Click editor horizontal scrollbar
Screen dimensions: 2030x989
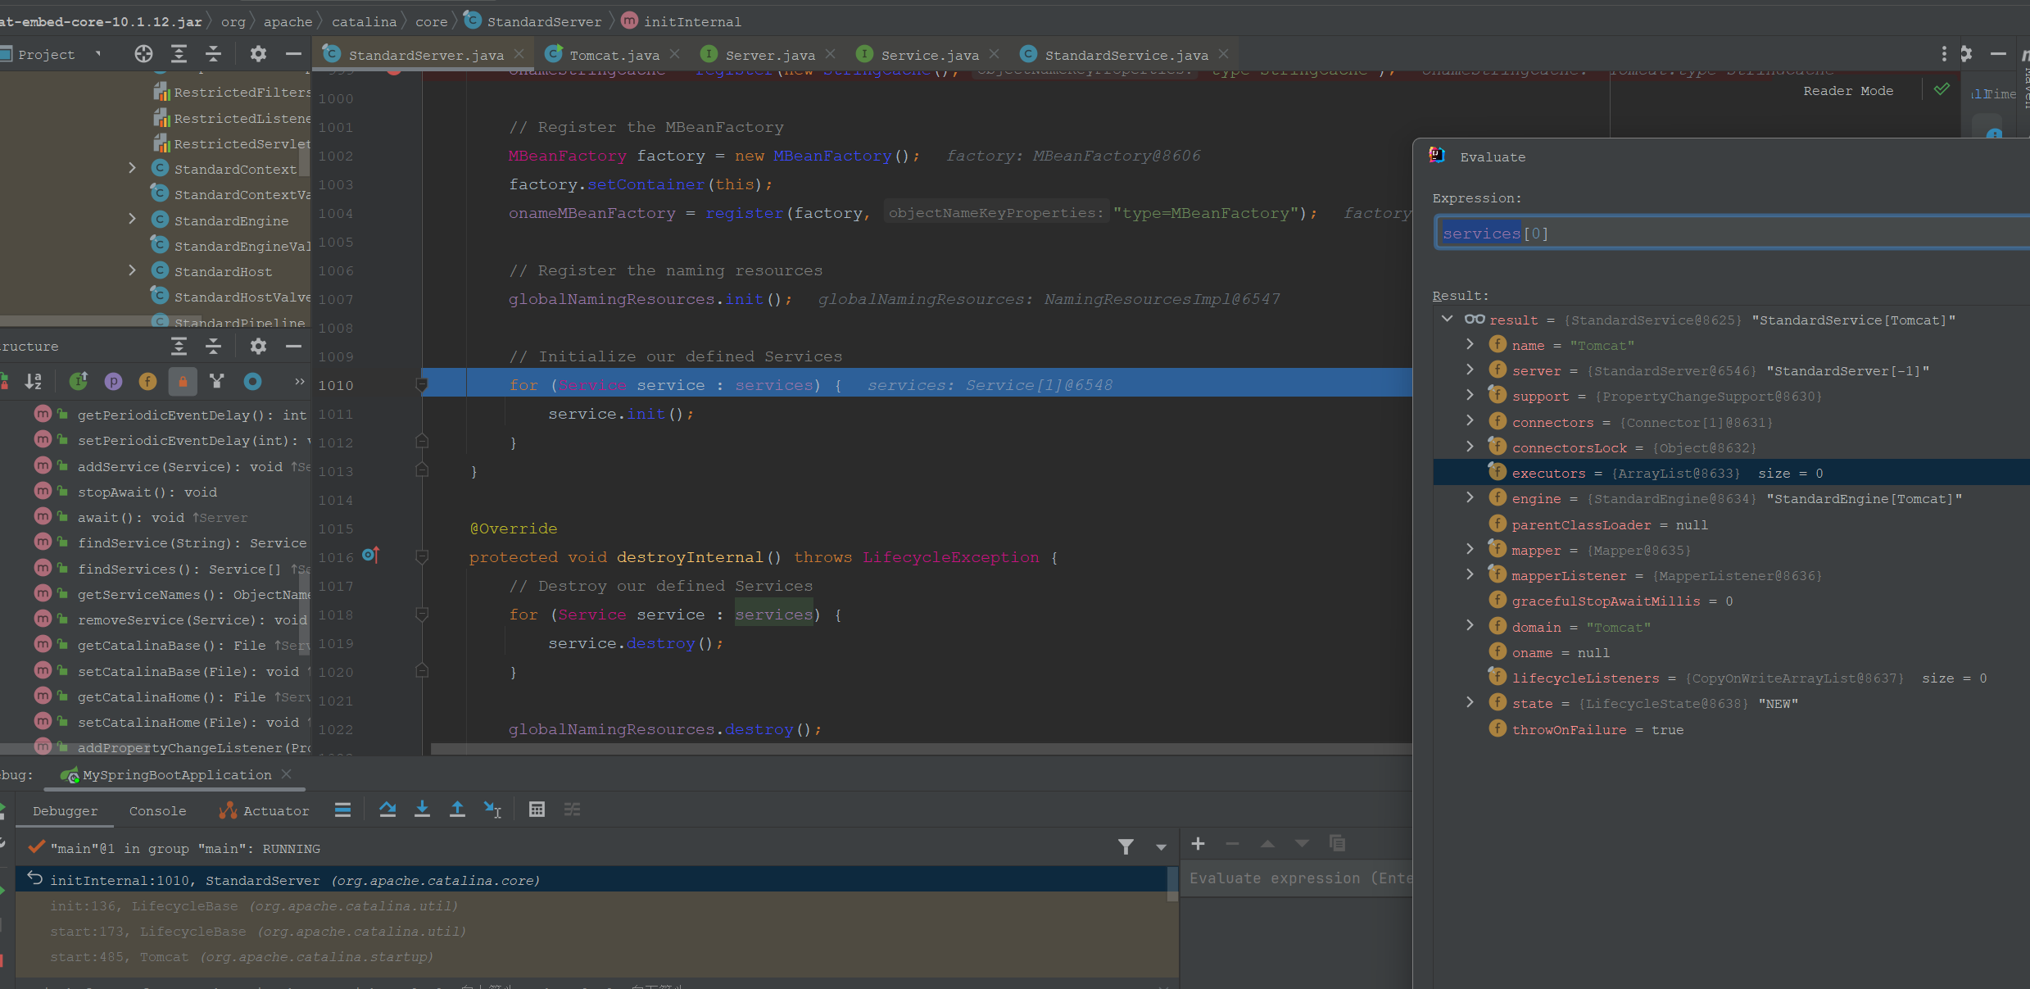901,748
